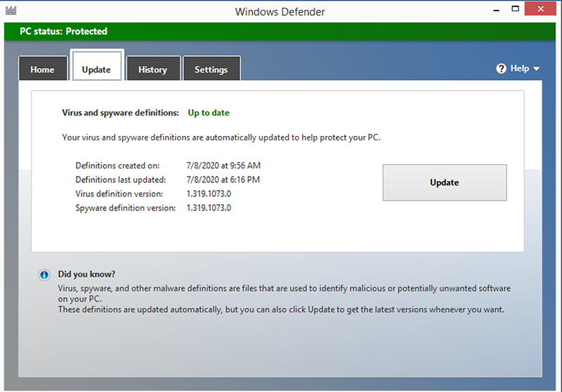The image size is (562, 392).
Task: Click the Definitions last updated timestamp
Action: [x=223, y=180]
